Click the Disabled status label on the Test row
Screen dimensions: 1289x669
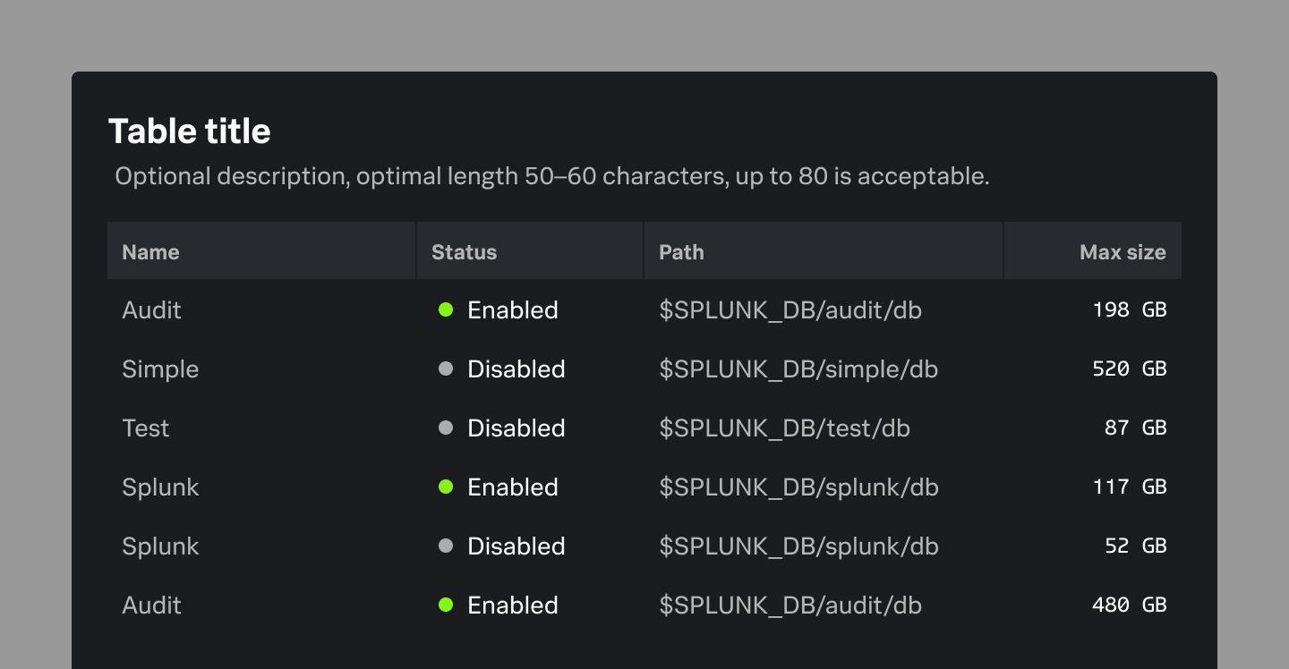point(516,428)
